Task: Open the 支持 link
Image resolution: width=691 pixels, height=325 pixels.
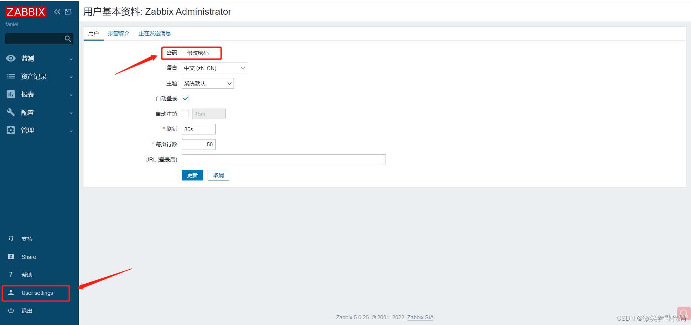Action: pyautogui.click(x=27, y=239)
